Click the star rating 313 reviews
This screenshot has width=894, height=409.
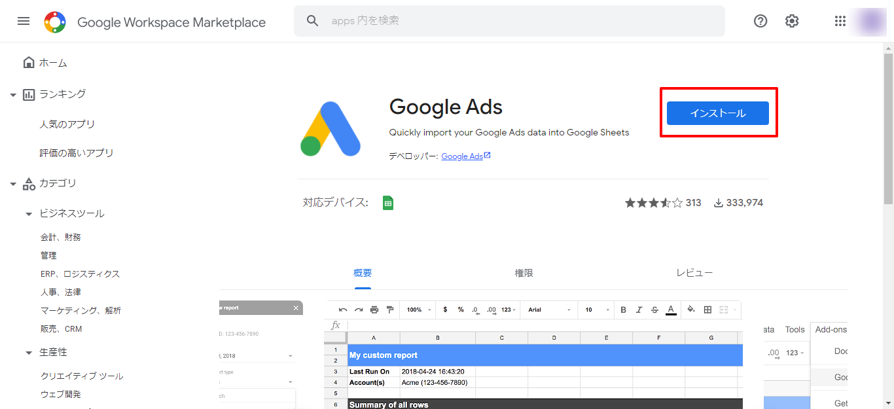662,203
